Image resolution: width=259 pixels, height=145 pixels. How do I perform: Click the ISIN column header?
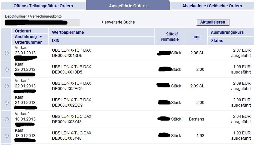[x=56, y=41]
